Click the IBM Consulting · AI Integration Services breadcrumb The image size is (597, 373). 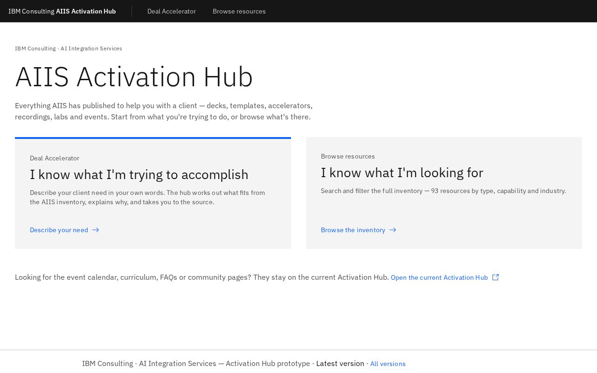(x=69, y=48)
